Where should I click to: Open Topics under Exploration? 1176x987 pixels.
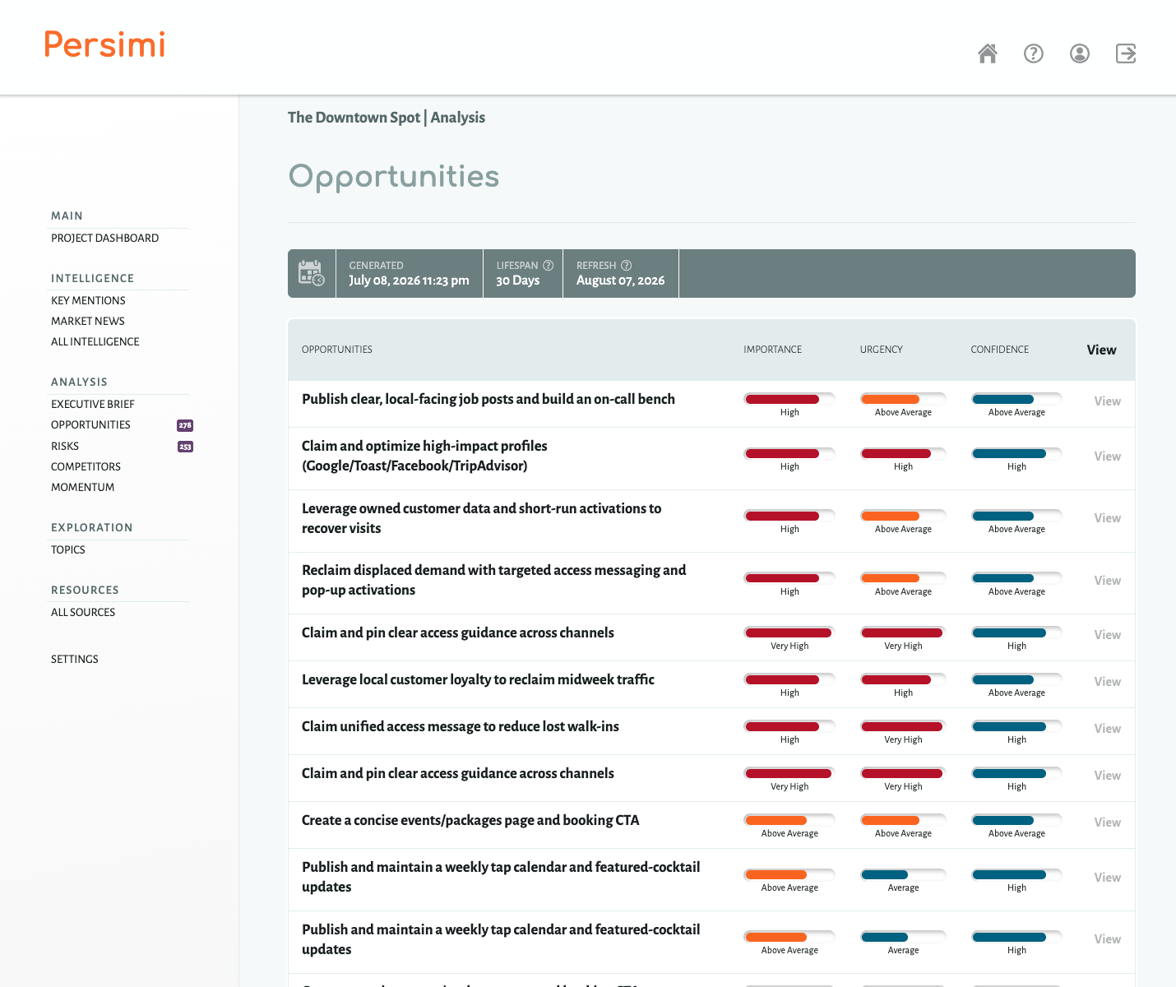click(x=68, y=549)
